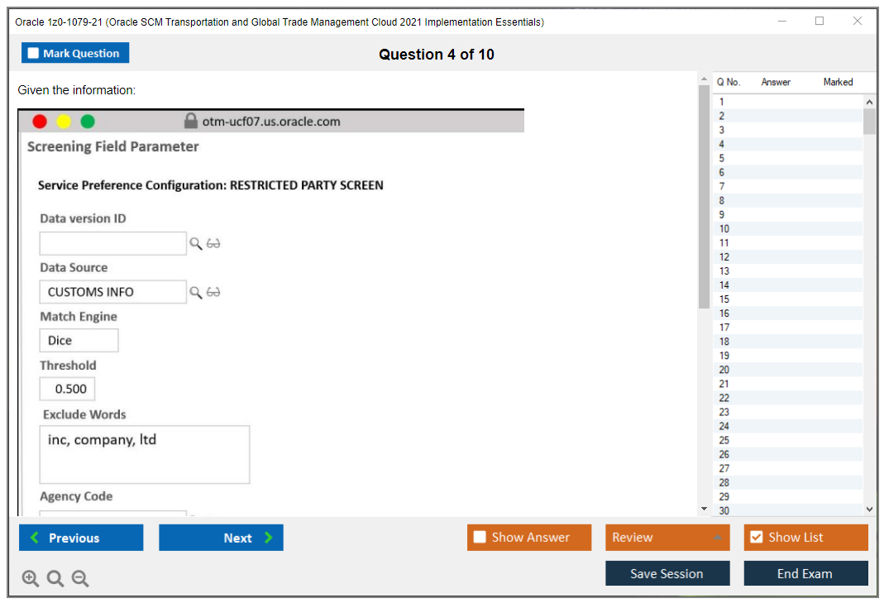Click the question pane scroll down arrow
889x608 pixels.
(704, 509)
